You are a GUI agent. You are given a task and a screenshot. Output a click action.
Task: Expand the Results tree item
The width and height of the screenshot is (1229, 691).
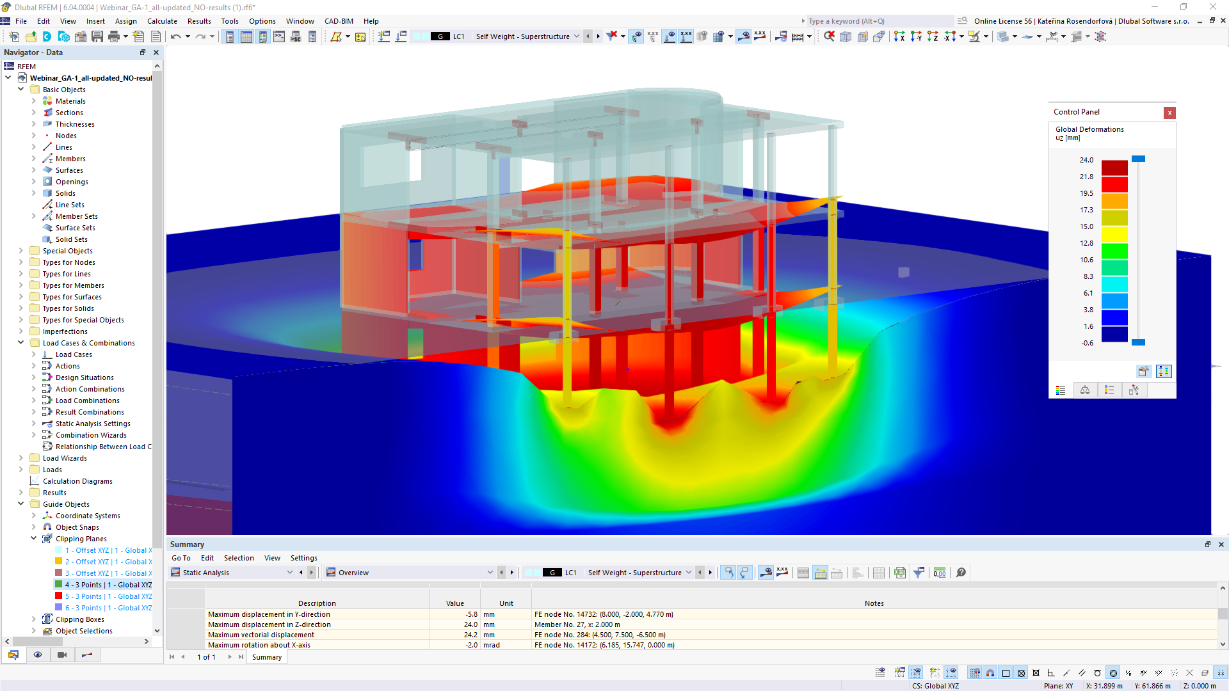19,492
